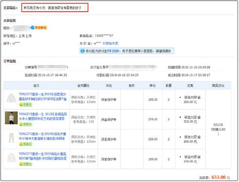Image resolution: width=239 pixels, height=182 pixels.
Task: Click 付款时间 2019-10-16 23:34:25
Action: pos(117,75)
